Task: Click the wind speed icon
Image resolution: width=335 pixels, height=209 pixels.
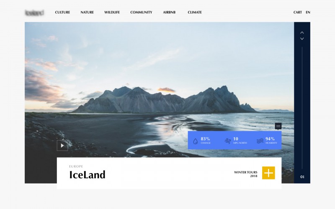Action: [x=228, y=141]
